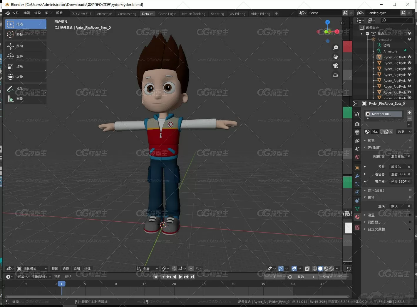The height and width of the screenshot is (307, 417).
Task: Select the 框选 box select tool
Action: click(26, 24)
